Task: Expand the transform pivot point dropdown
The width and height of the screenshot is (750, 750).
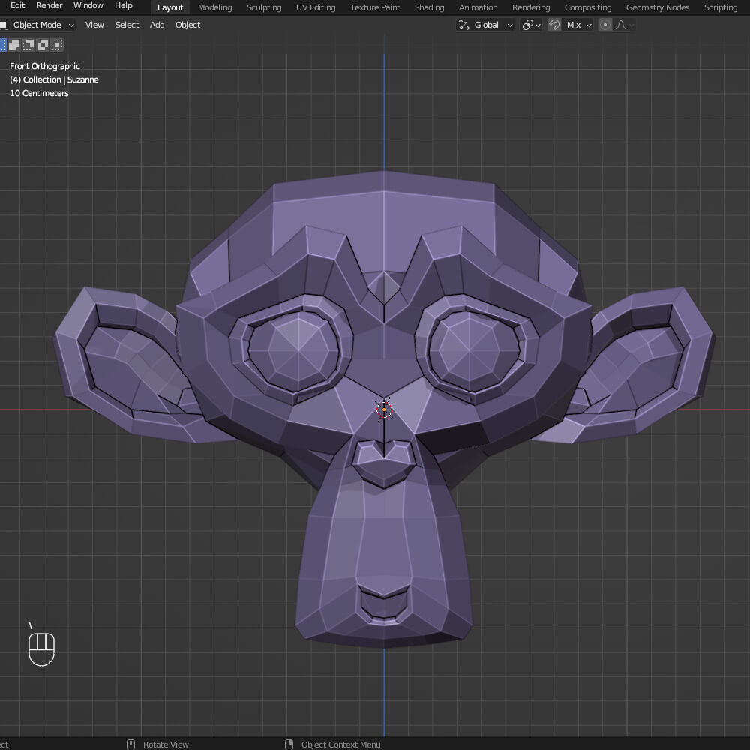Action: (x=531, y=25)
